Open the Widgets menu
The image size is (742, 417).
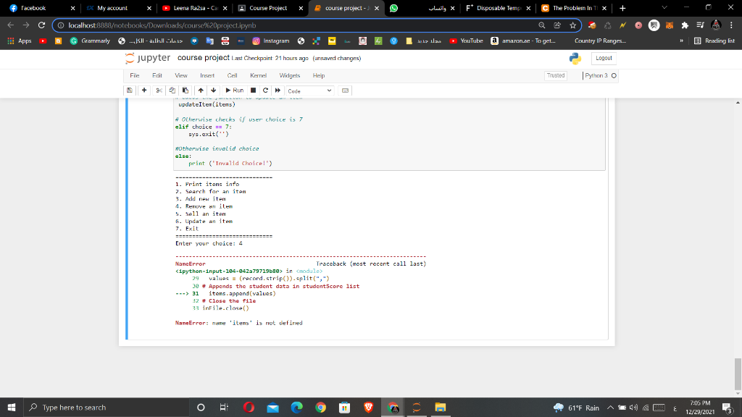290,75
